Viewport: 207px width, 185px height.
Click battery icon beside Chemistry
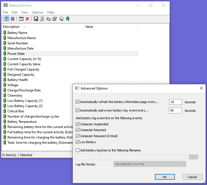[5, 95]
